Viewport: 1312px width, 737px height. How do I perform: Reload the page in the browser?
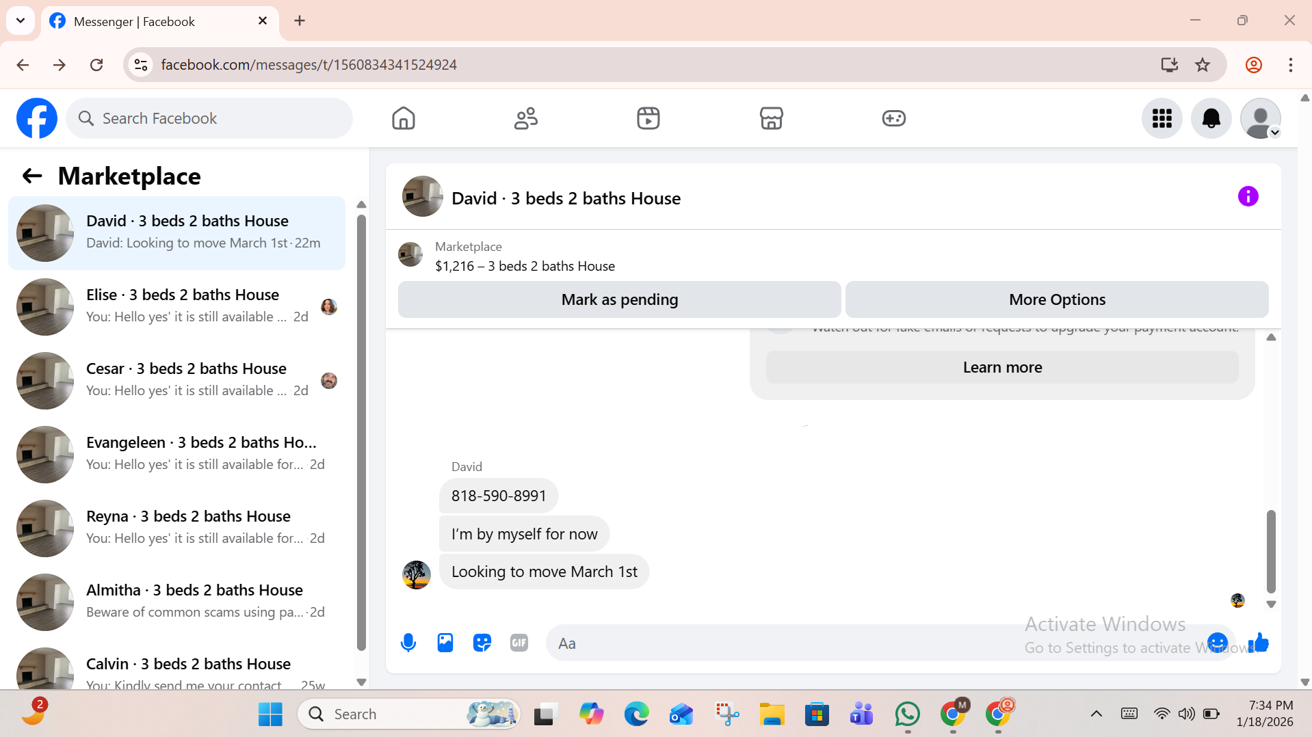[x=96, y=65]
